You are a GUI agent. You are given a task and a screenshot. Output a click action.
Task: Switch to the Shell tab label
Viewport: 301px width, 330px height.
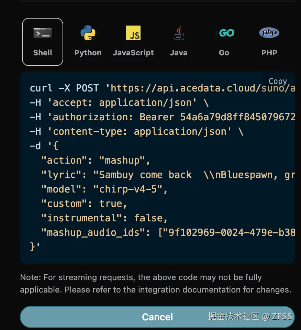[43, 53]
